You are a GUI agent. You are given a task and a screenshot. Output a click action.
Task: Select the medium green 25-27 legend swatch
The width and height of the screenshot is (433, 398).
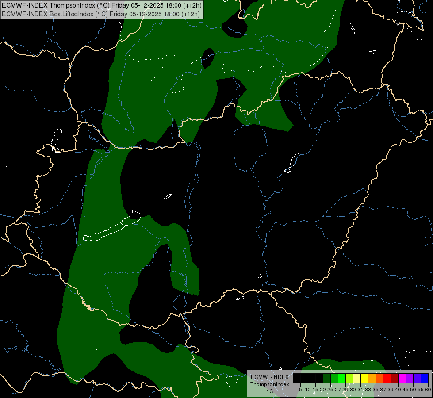[334, 378]
